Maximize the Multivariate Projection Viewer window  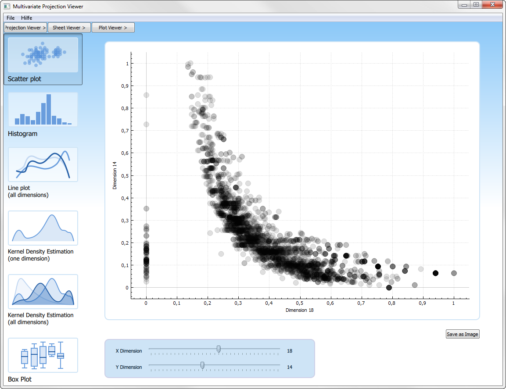click(476, 5)
